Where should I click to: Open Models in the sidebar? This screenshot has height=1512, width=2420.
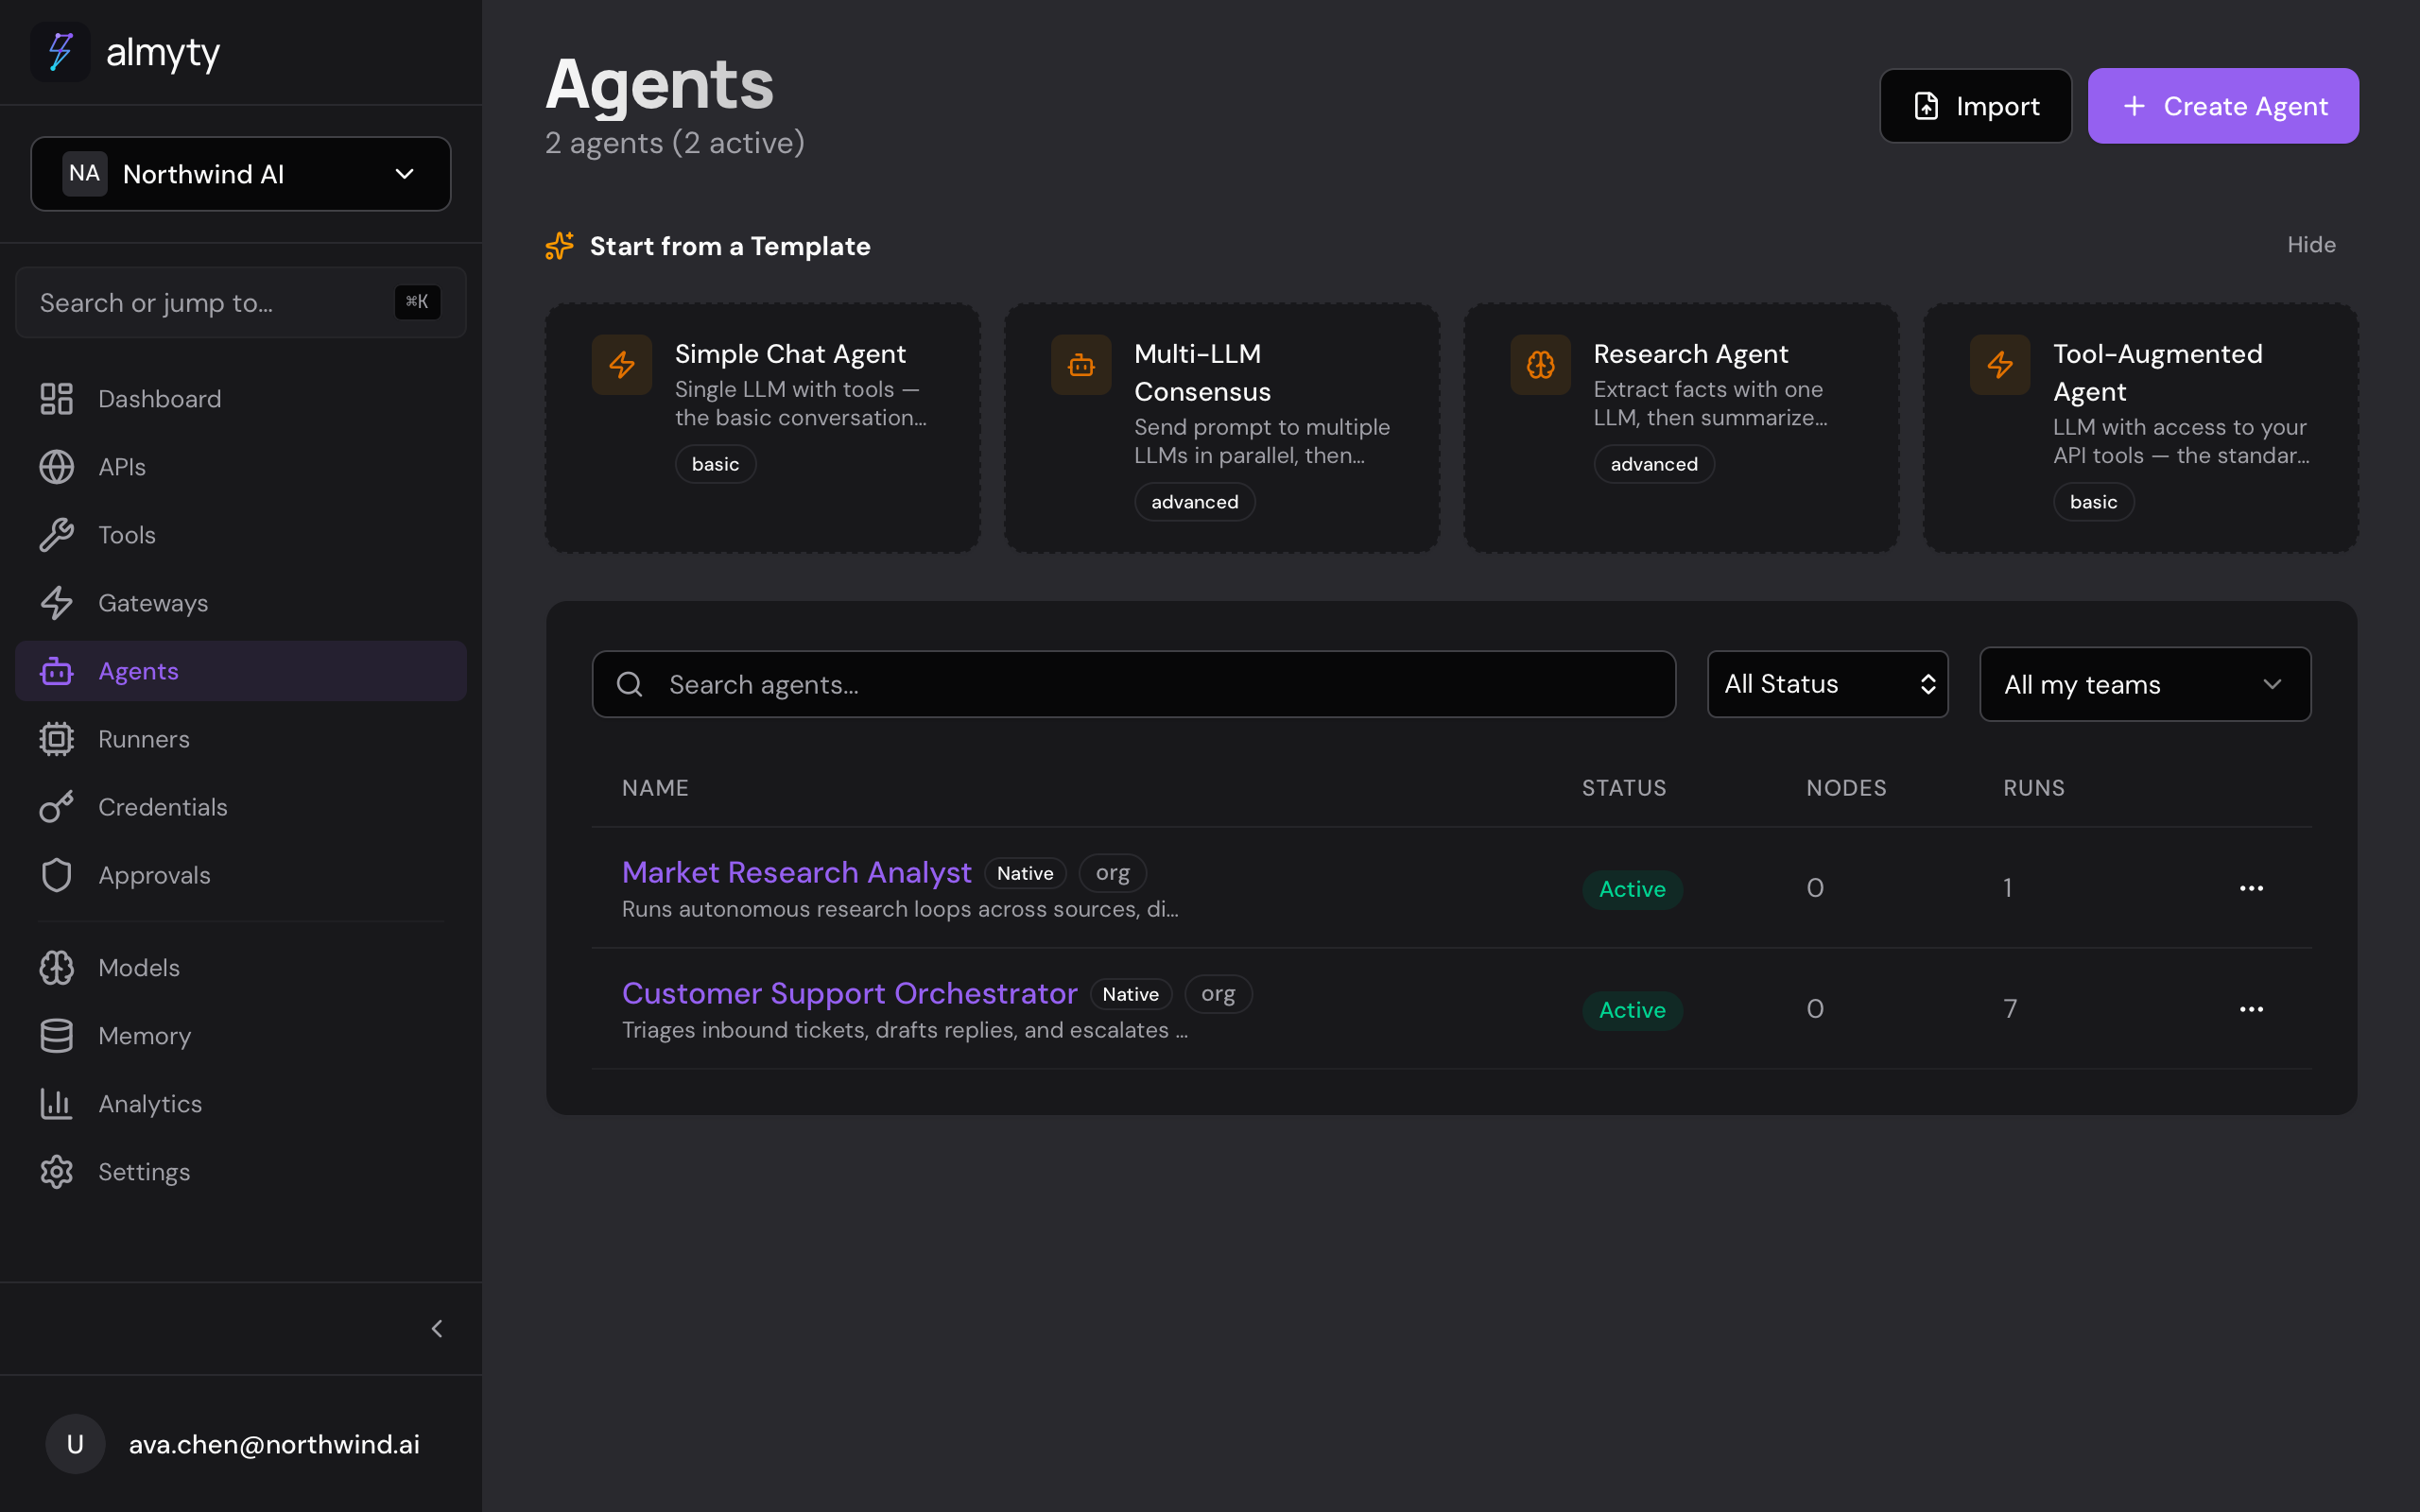241,968
